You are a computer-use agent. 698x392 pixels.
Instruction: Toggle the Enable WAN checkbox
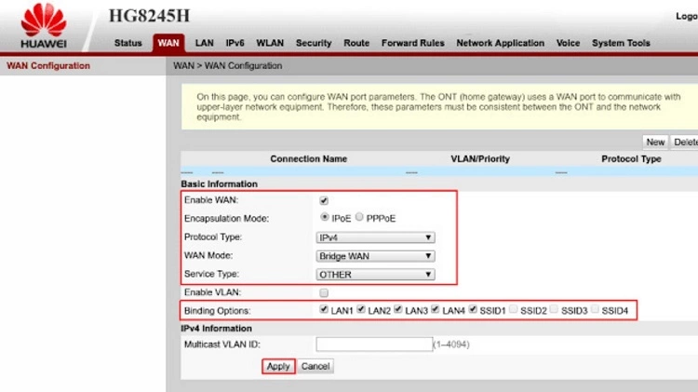pyautogui.click(x=324, y=201)
